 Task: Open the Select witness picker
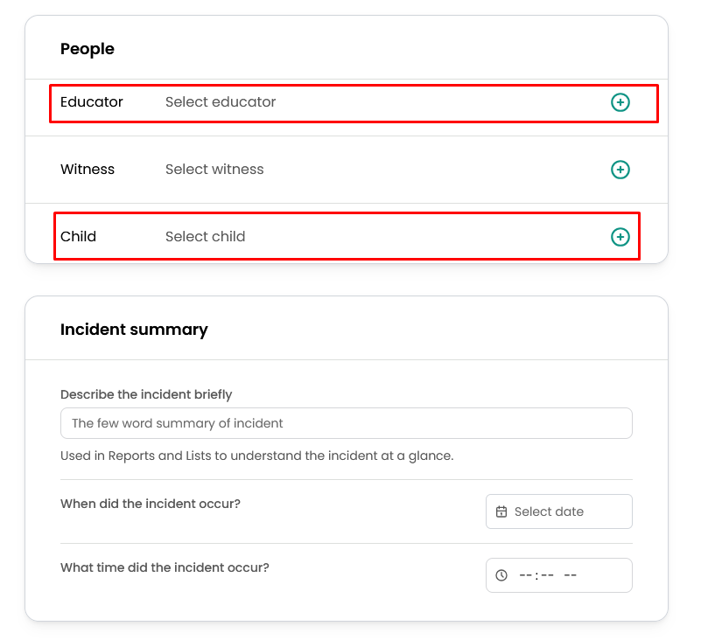(214, 170)
